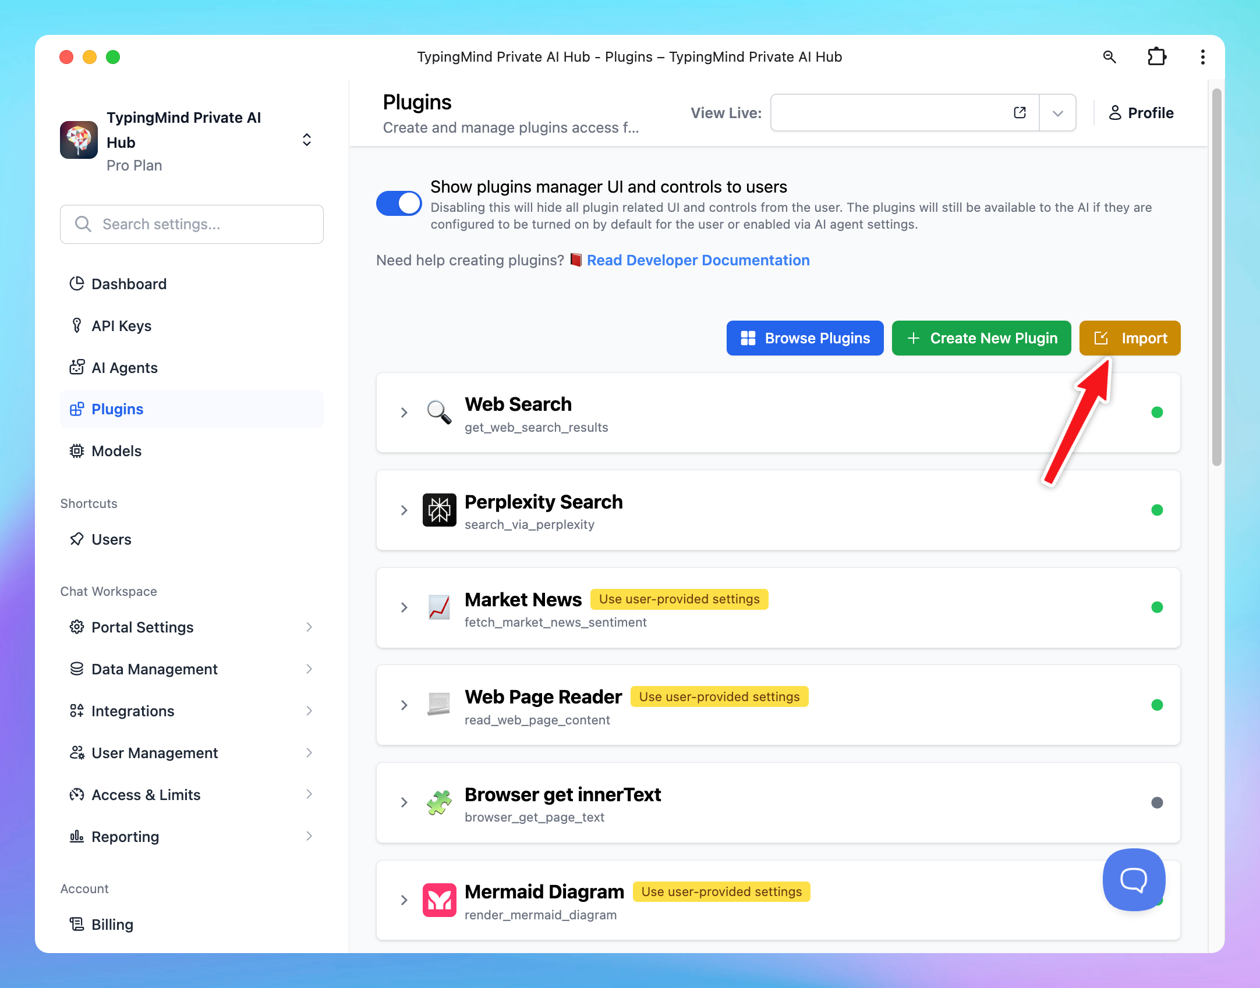Click the Web Search green status dot

(1157, 413)
